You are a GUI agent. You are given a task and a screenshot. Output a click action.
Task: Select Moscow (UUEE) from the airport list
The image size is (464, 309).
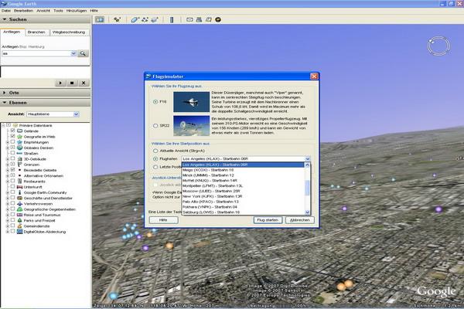coord(243,191)
